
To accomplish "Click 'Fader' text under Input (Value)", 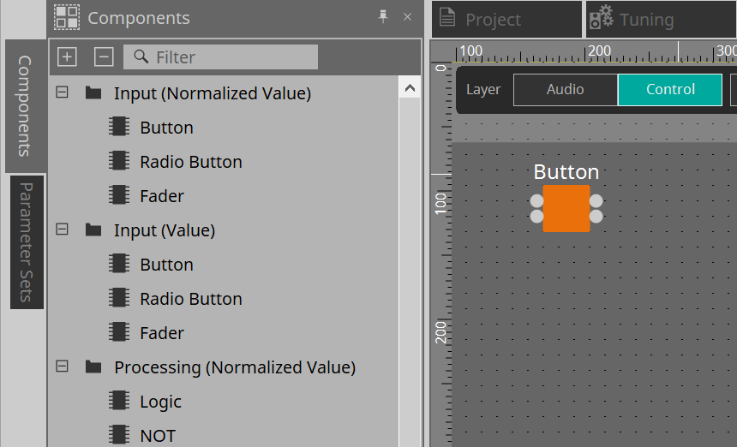I will 162,333.
